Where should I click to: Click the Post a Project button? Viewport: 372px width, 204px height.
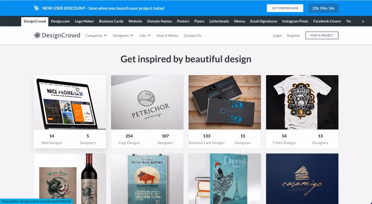click(x=322, y=35)
